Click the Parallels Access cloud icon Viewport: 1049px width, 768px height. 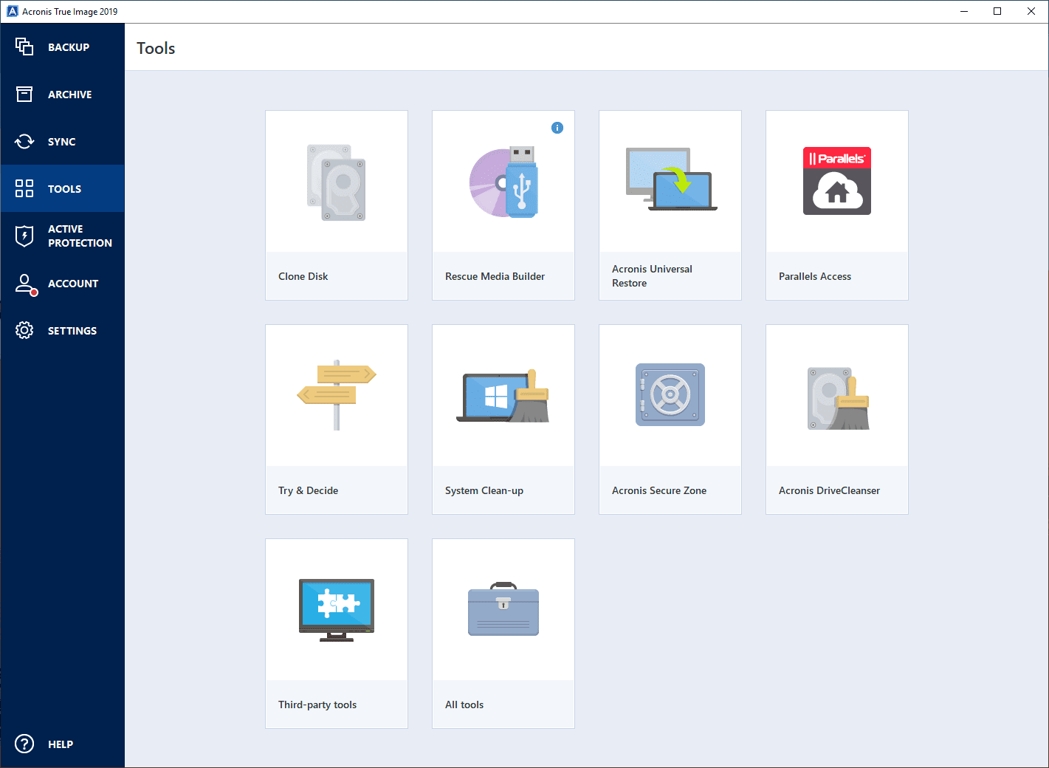coord(837,181)
